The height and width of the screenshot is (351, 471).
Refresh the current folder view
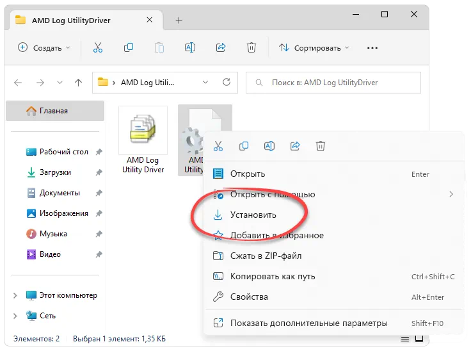coord(227,82)
